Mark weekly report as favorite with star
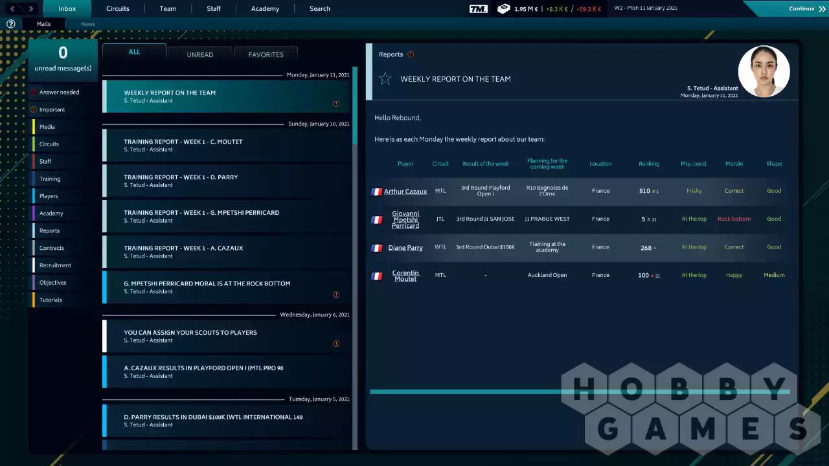Image resolution: width=829 pixels, height=466 pixels. point(385,79)
